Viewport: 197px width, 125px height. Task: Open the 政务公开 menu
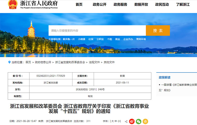point(100,4)
